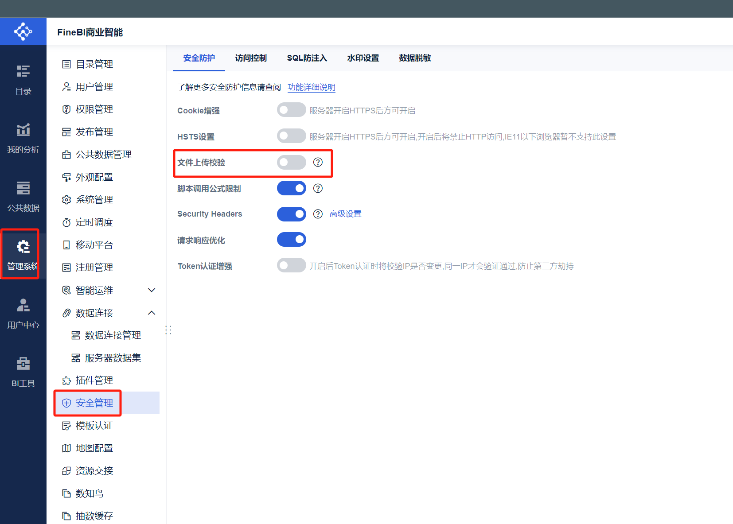This screenshot has height=524, width=733.
Task: Click the 目录管理 list icon
Action: 66,64
